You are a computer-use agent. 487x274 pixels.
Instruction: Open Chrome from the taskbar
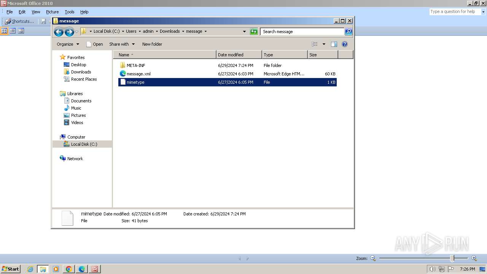[x=69, y=269]
